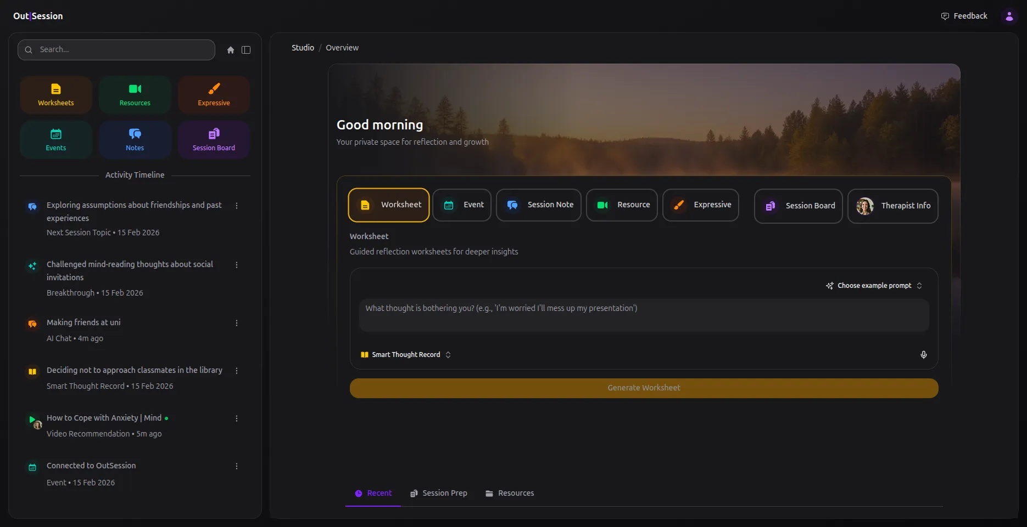Toggle the sidebar panel collapse icon
The height and width of the screenshot is (527, 1027).
246,50
